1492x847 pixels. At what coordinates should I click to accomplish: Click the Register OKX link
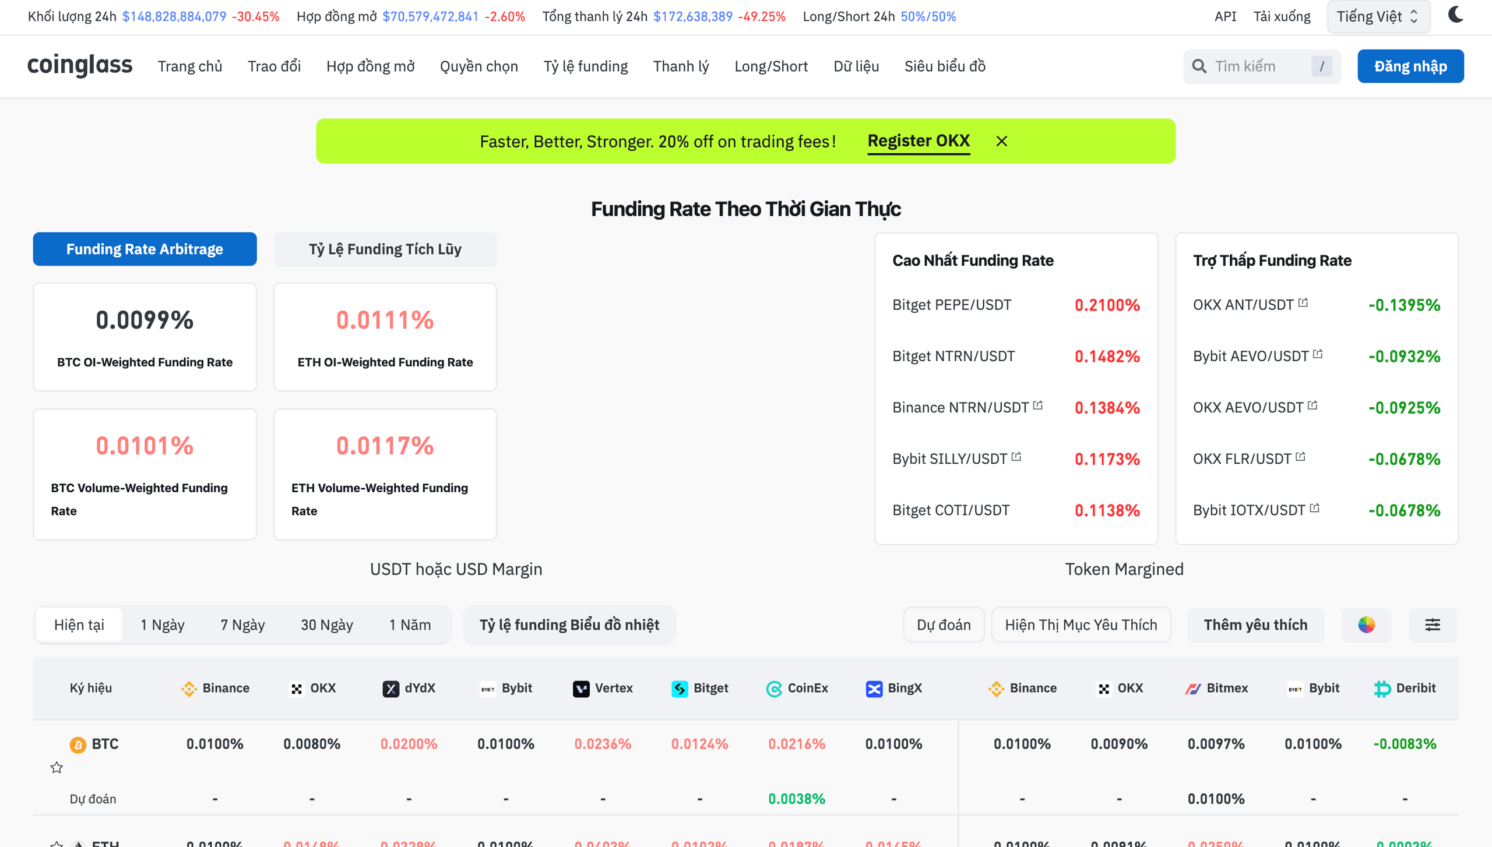click(x=919, y=141)
